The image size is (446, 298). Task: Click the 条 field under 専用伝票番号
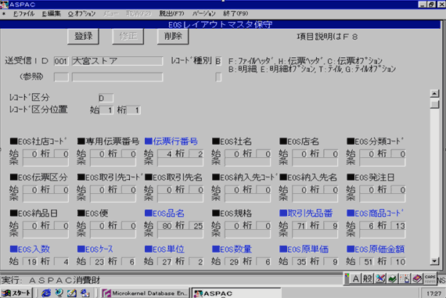pos(113,162)
